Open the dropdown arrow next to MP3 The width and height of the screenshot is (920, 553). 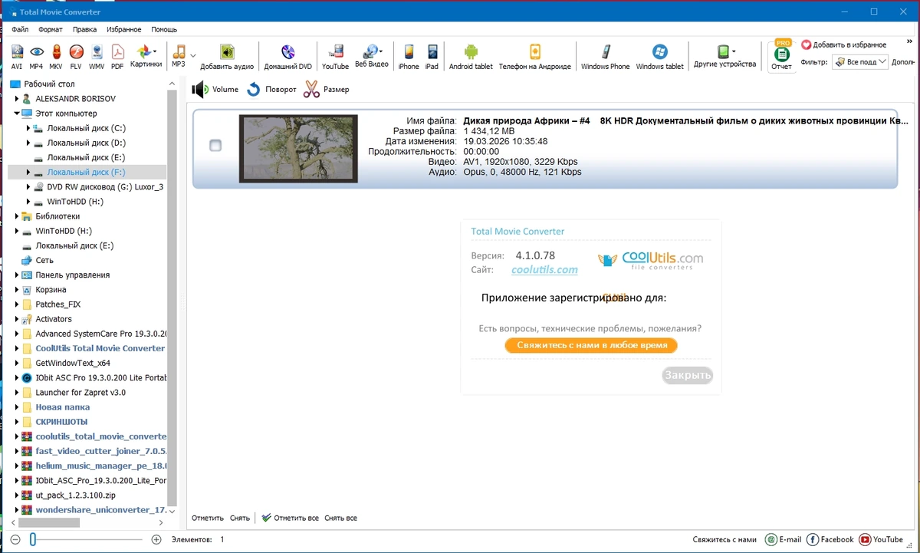[x=193, y=56]
